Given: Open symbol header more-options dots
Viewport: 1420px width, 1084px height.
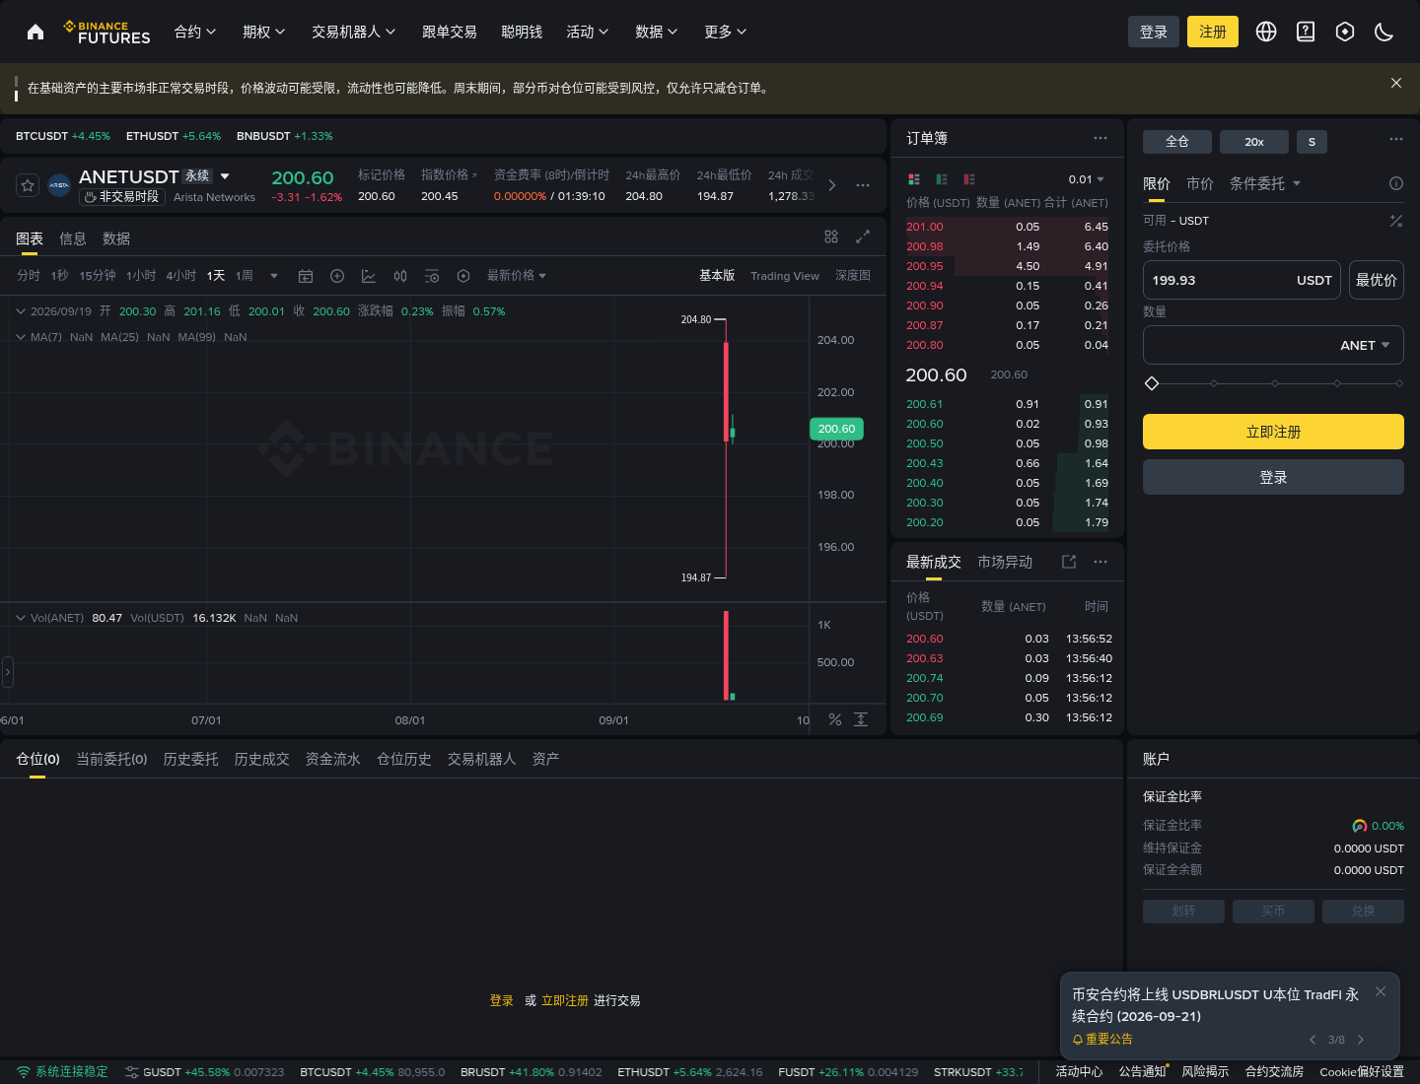Looking at the screenshot, I should 863,185.
